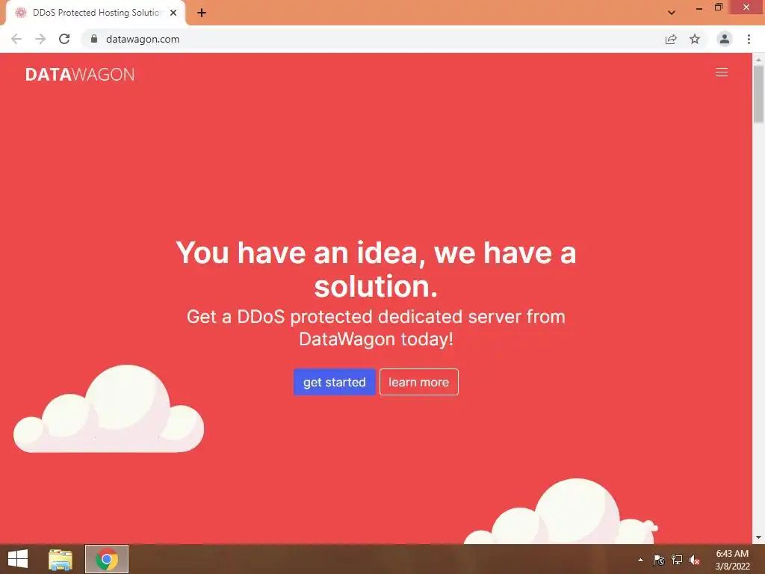The image size is (765, 574).
Task: Bookmark this tab with star
Action: tap(695, 39)
